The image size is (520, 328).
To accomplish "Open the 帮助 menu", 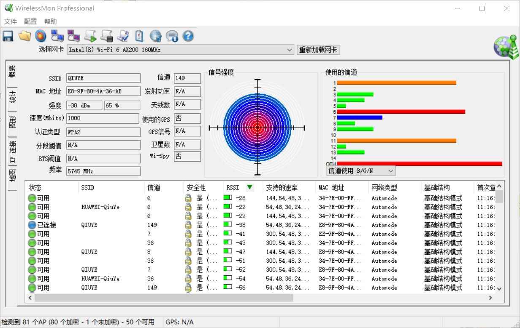I will click(50, 21).
